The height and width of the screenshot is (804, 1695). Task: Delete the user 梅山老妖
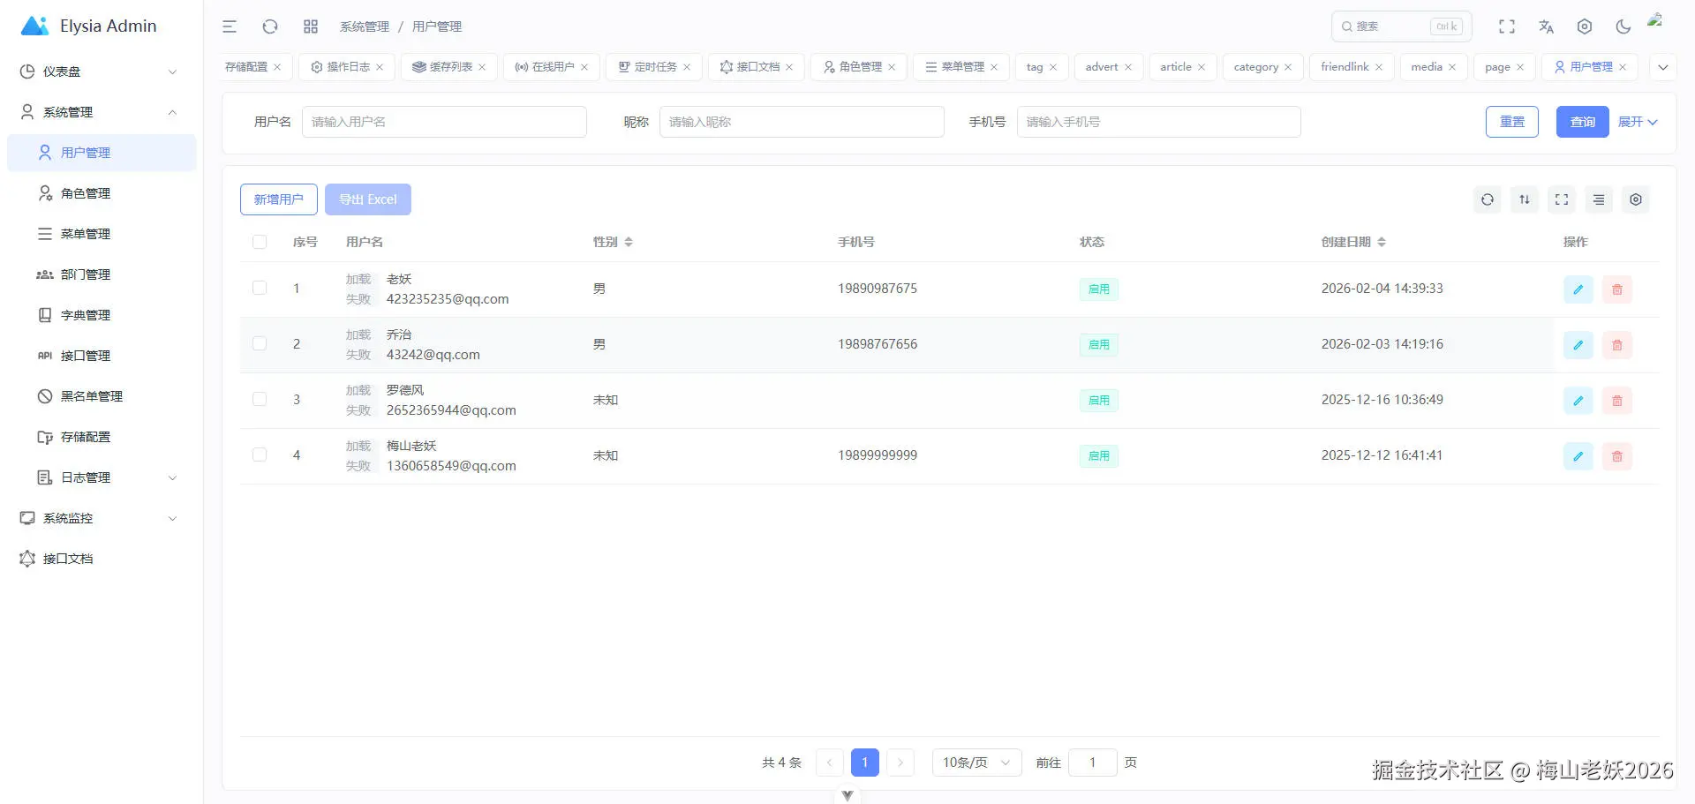tap(1617, 456)
